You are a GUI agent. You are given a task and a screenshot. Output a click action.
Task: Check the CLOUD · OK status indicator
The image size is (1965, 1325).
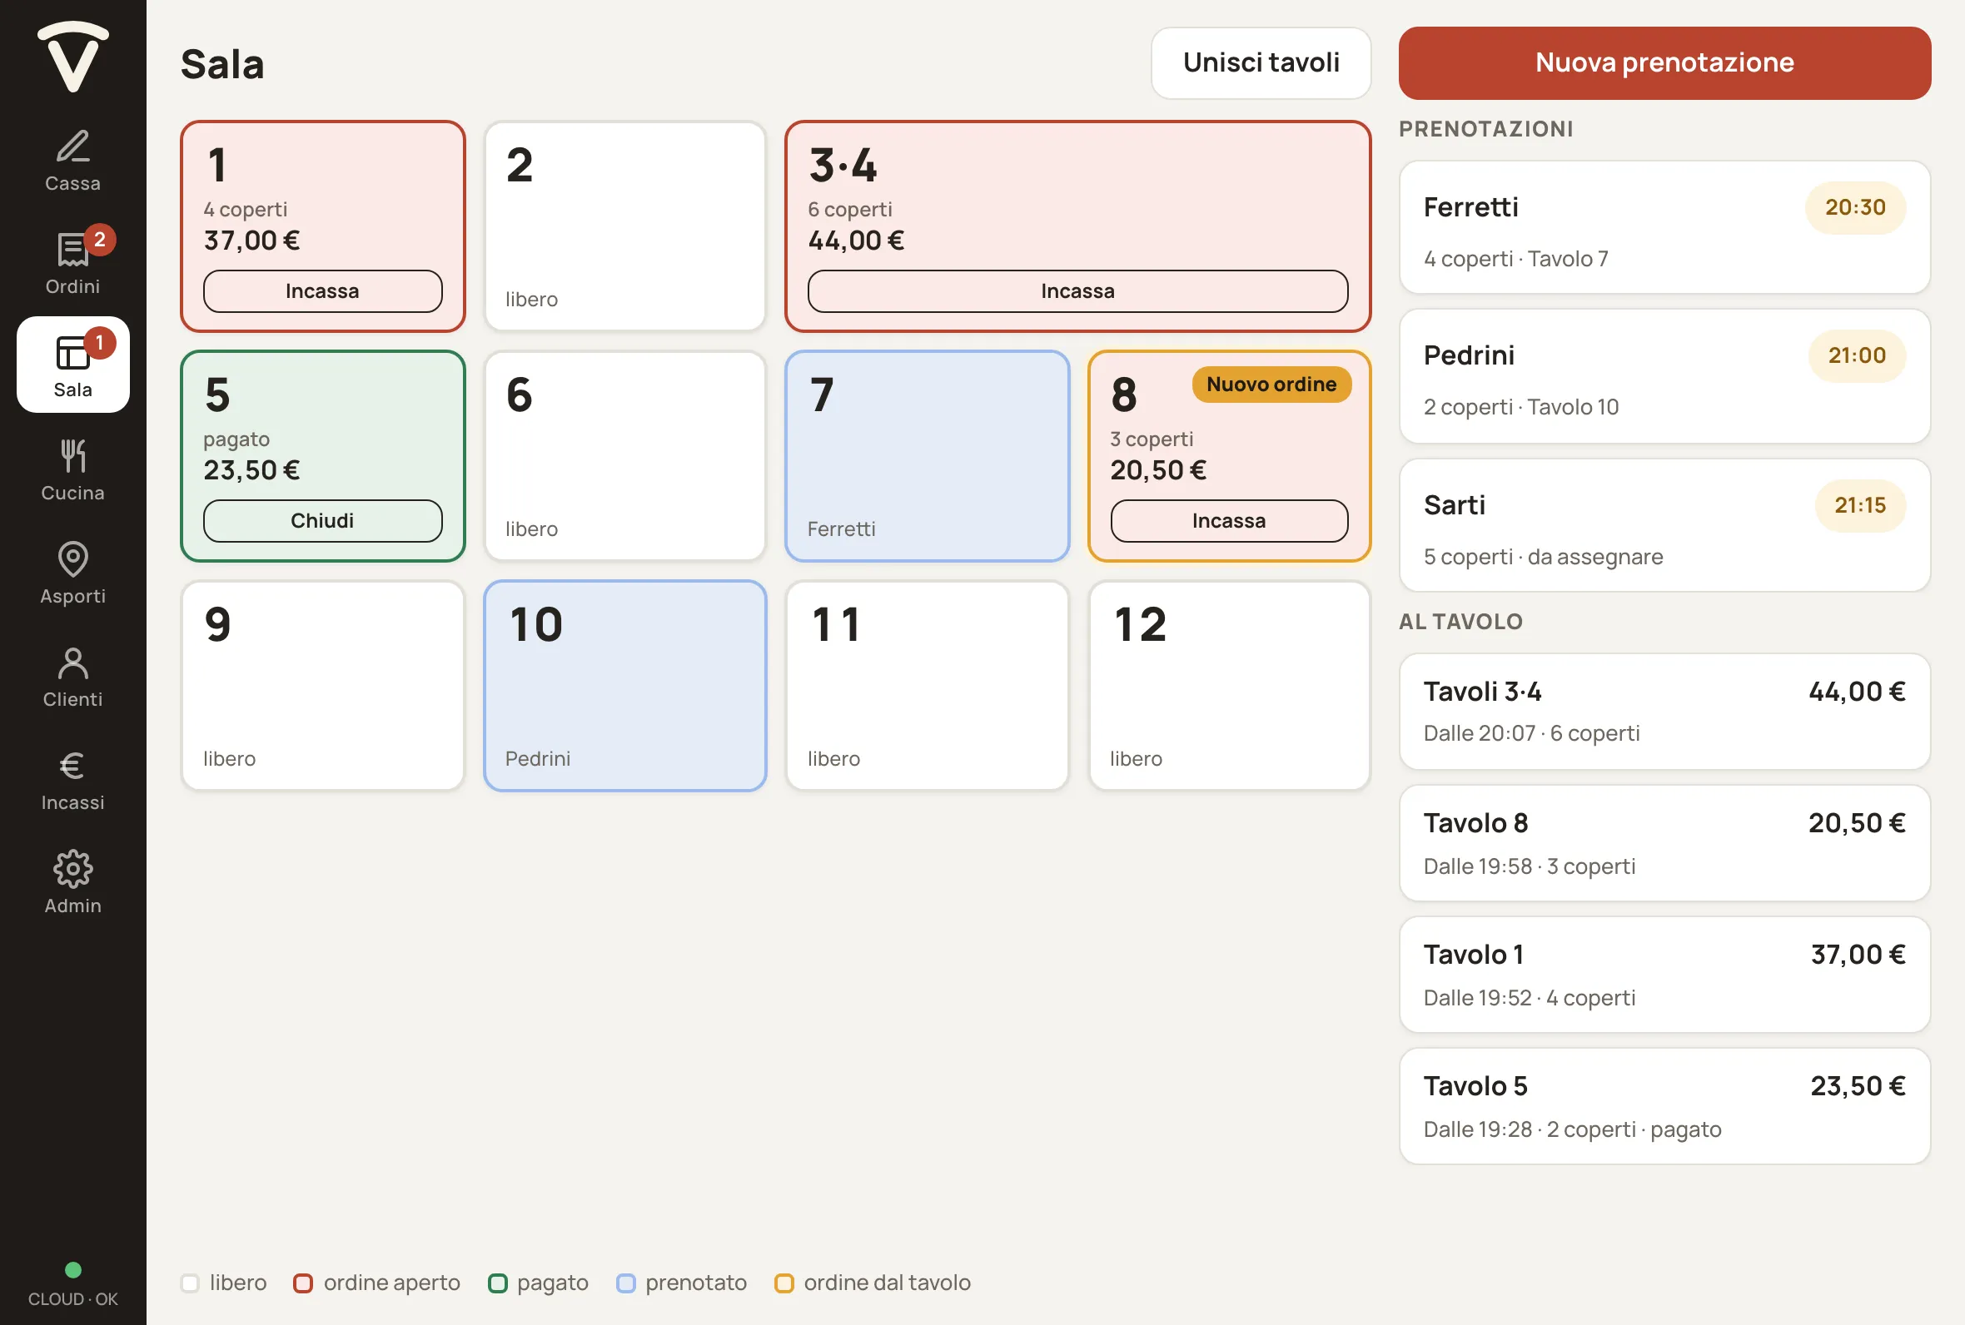[x=72, y=1285]
